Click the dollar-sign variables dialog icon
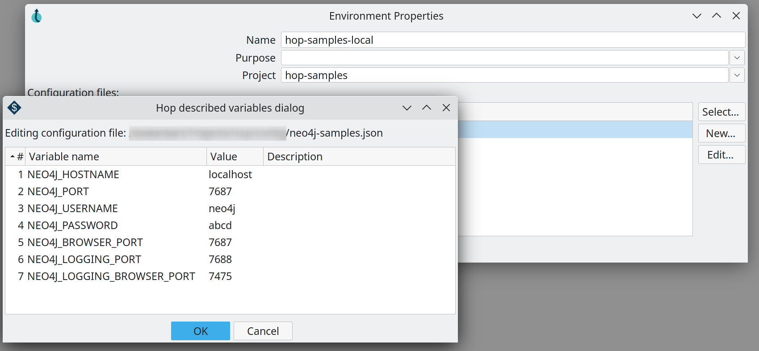 pos(14,108)
